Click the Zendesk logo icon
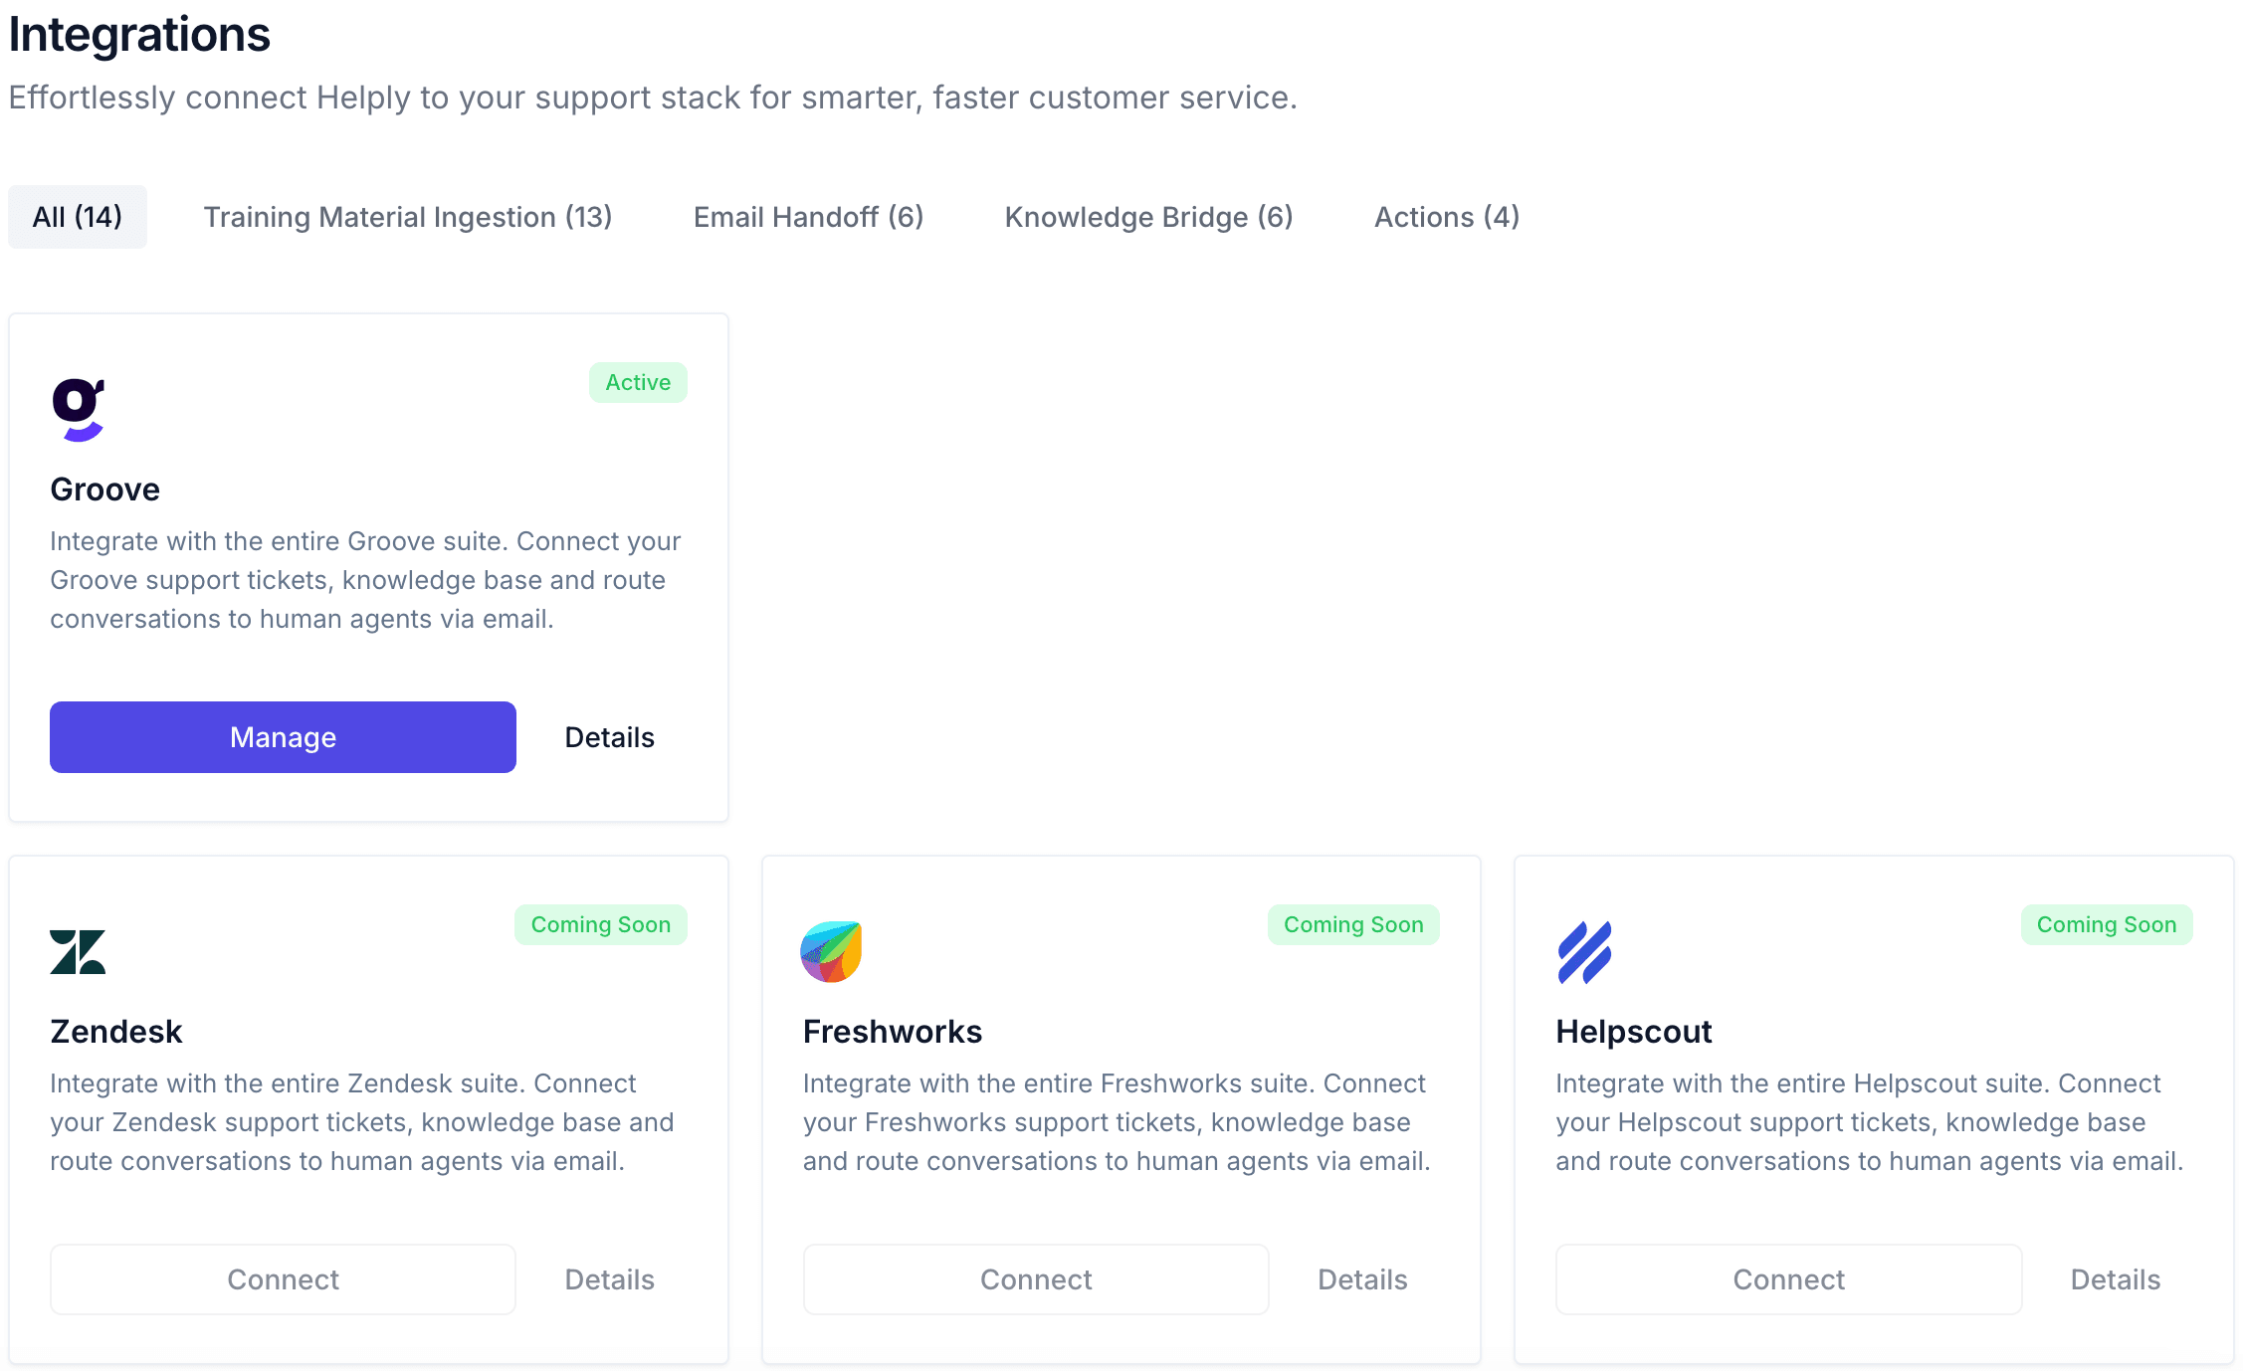Viewport: 2243px width, 1371px height. pos(77,952)
